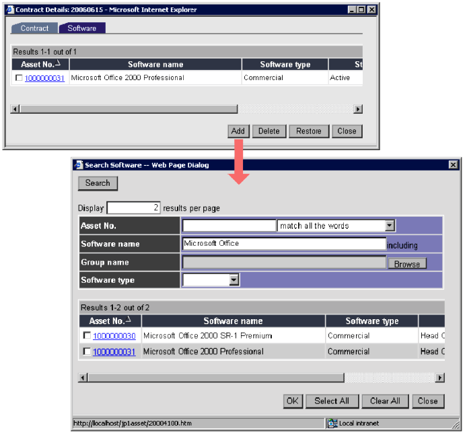Close the Contract Details window via title bar X
The width and height of the screenshot is (463, 433).
pos(371,9)
